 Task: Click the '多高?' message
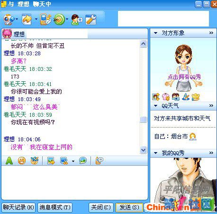tap(18, 61)
